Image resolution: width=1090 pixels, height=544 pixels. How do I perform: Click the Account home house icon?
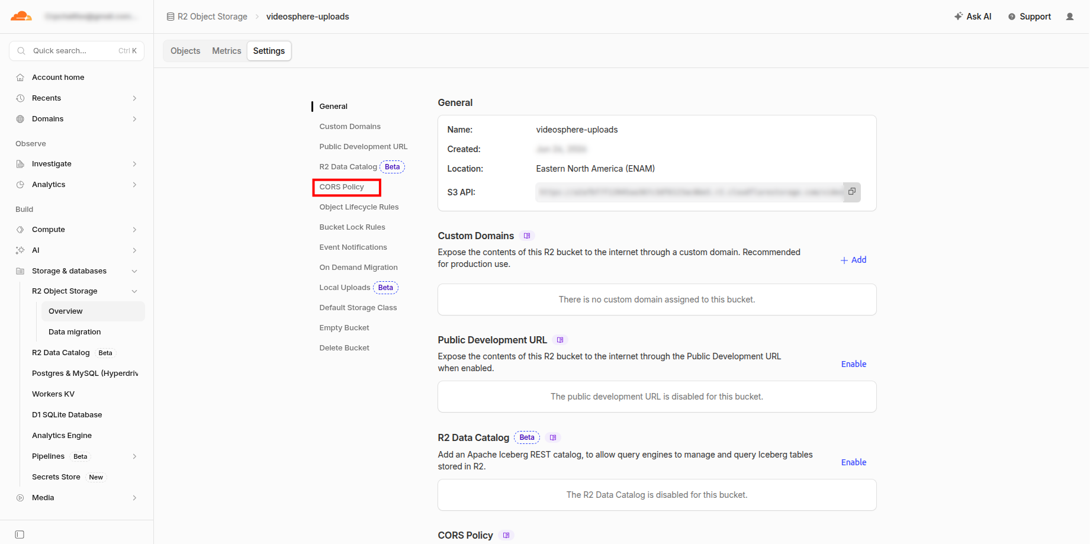(x=20, y=78)
